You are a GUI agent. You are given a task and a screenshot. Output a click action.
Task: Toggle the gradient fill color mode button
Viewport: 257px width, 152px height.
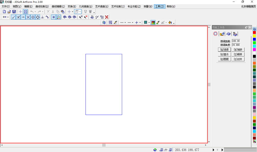point(153,22)
